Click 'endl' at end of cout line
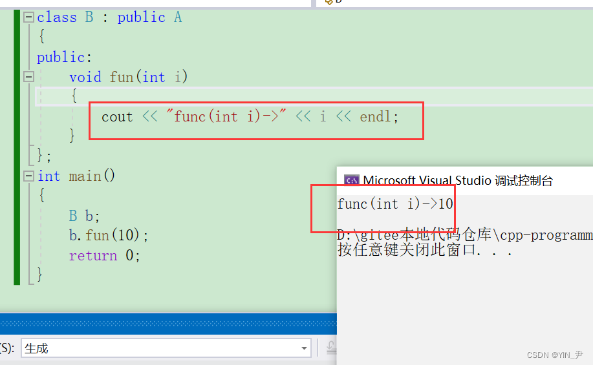The image size is (593, 365). point(375,116)
